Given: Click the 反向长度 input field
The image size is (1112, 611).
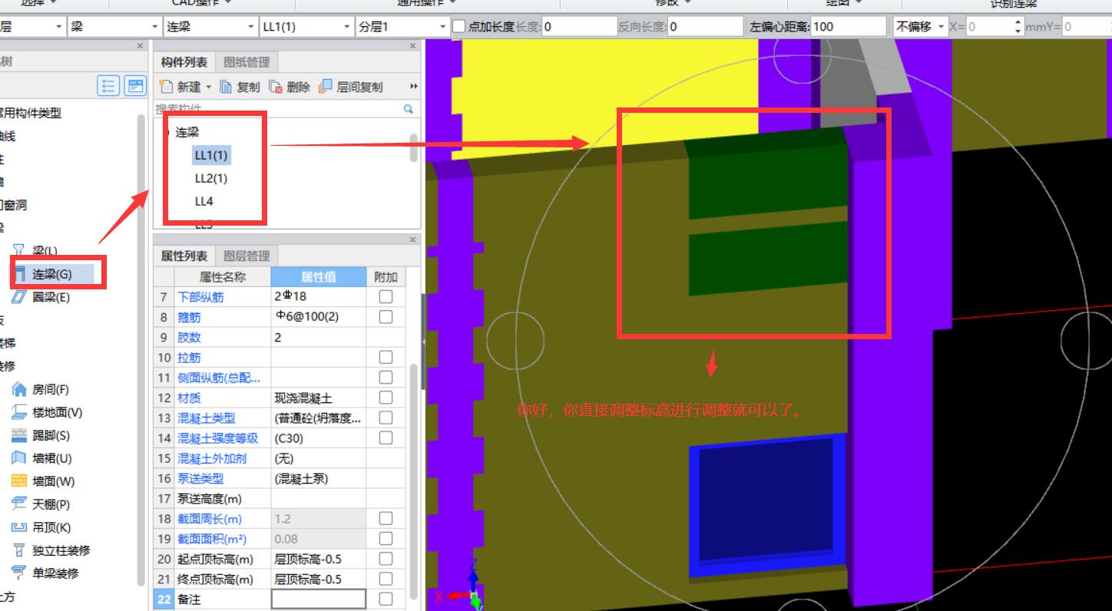Looking at the screenshot, I should (x=705, y=26).
